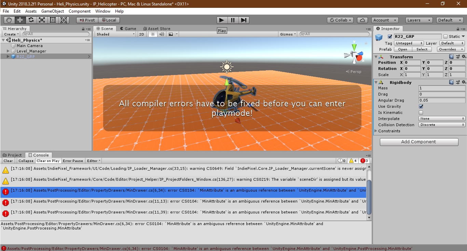Open the GameObject menu
This screenshot has width=467, height=251.
pos(53,11)
